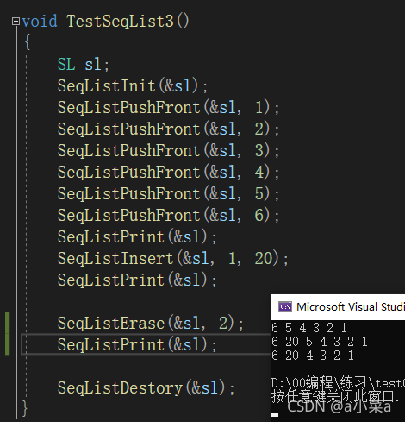Click the Microsoft Visual Studio console title
This screenshot has height=422, width=405.
[x=351, y=307]
